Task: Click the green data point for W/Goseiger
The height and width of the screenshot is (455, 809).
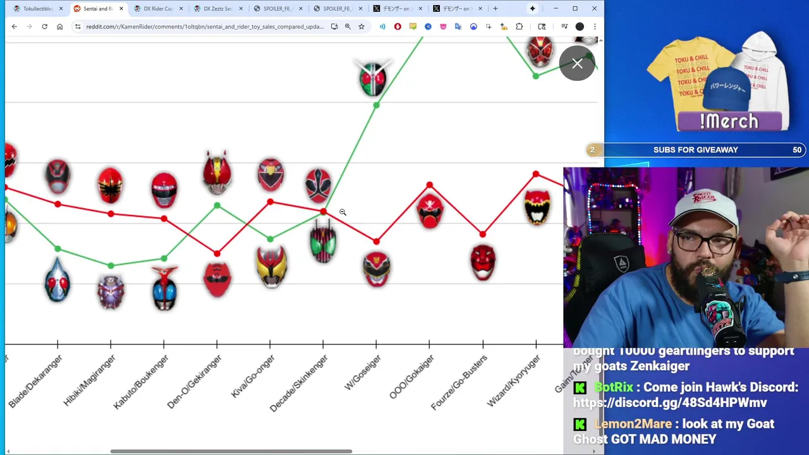Action: tap(376, 105)
